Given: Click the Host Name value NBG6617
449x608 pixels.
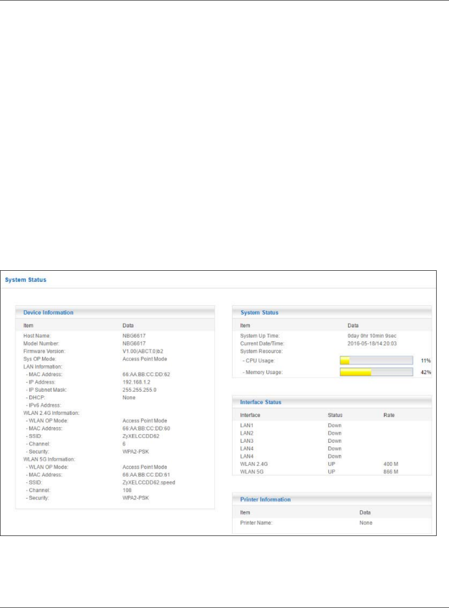Looking at the screenshot, I should [x=134, y=336].
